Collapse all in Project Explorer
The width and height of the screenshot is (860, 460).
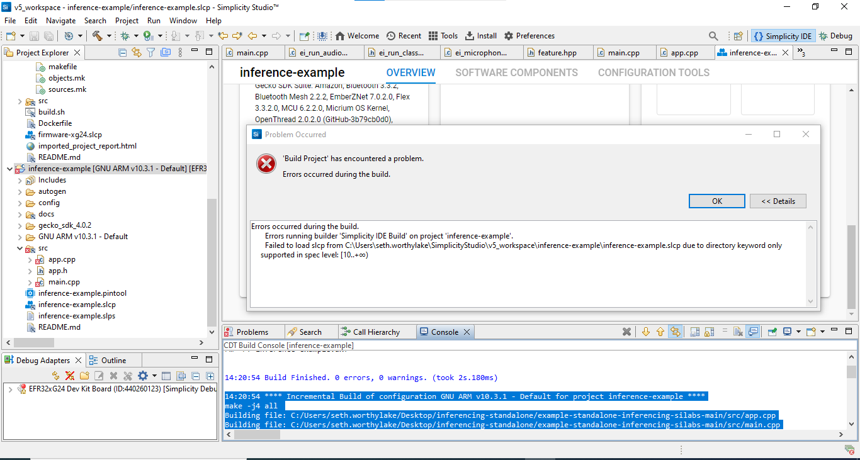click(x=122, y=52)
